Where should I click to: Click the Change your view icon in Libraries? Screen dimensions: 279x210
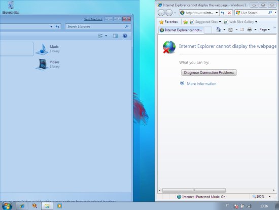[100, 36]
